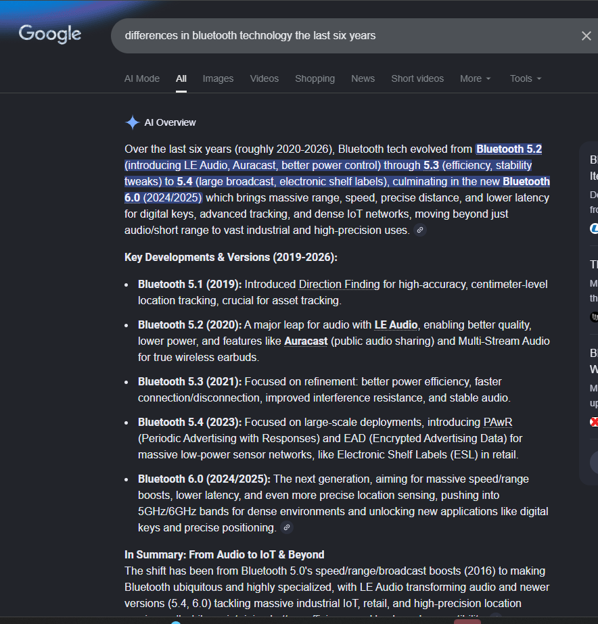Select the All results tab
This screenshot has width=598, height=624.
click(x=181, y=78)
